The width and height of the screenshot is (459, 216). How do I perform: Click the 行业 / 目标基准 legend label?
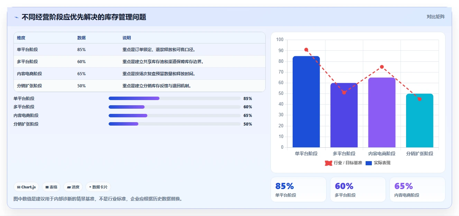[348, 163]
